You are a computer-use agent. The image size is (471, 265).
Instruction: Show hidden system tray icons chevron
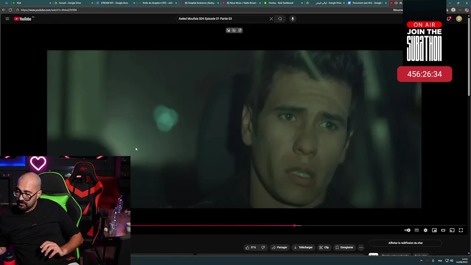click(421, 261)
